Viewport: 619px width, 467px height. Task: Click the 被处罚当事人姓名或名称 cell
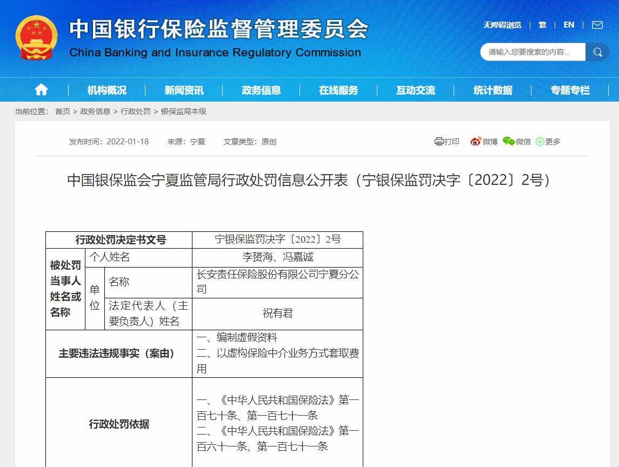65,289
